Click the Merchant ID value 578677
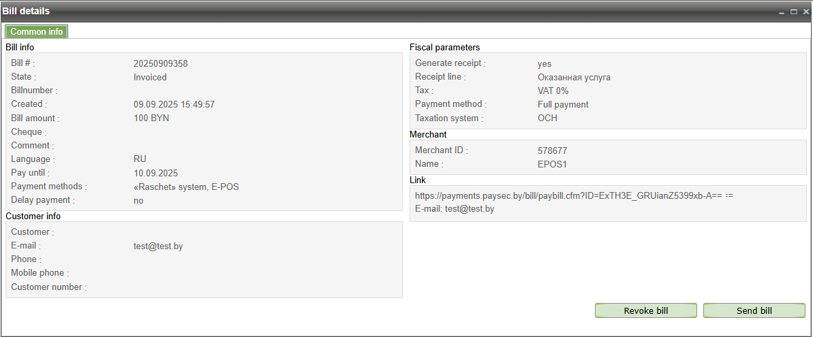The width and height of the screenshot is (813, 337). click(x=552, y=150)
